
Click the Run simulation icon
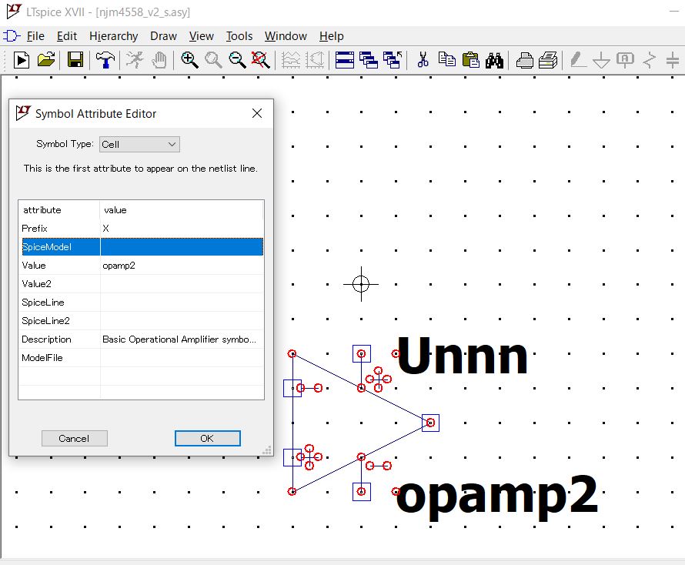click(x=21, y=60)
